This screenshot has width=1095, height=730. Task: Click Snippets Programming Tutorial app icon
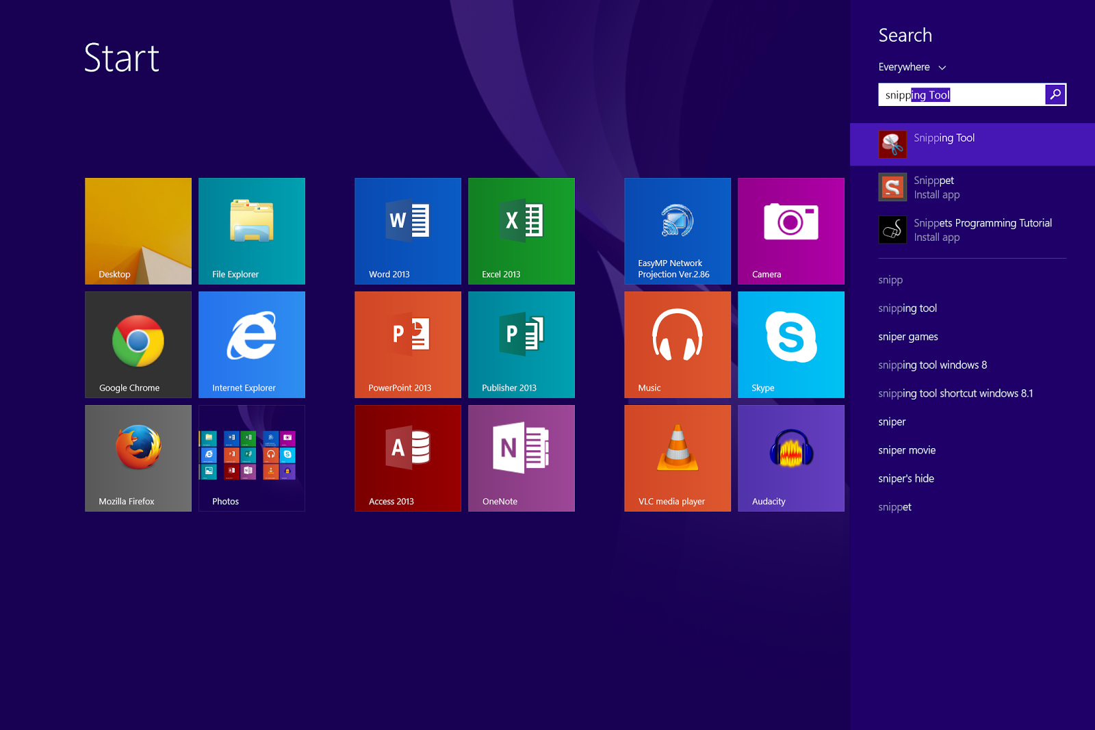(x=892, y=229)
